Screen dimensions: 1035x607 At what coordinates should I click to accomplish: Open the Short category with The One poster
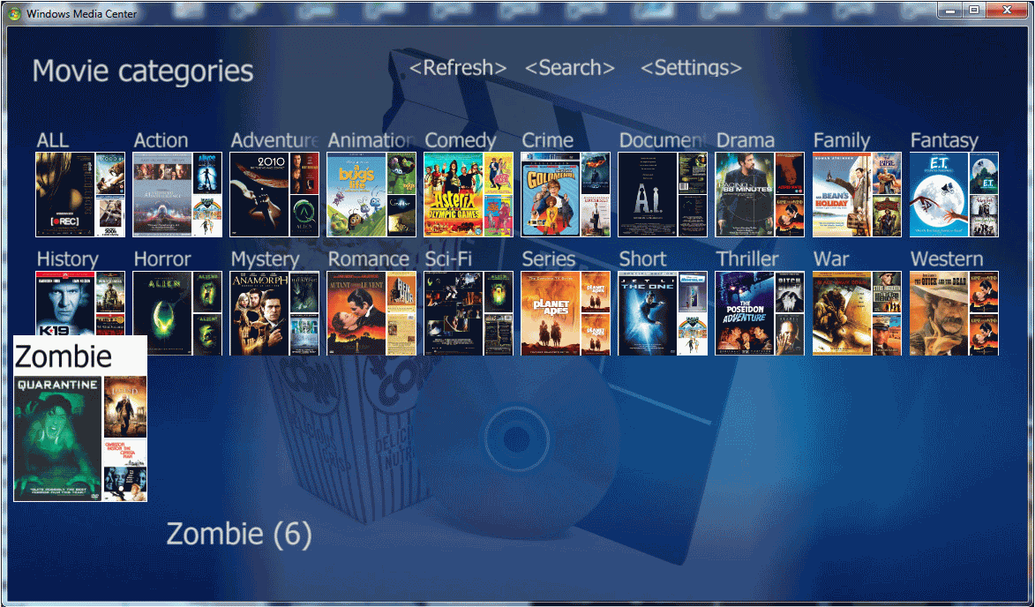(662, 313)
